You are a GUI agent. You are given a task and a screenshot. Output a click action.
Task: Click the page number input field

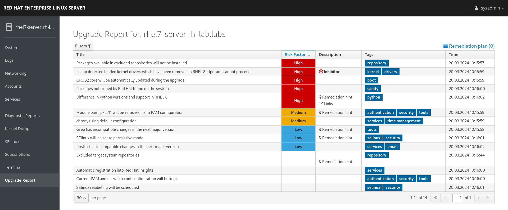pyautogui.click(x=457, y=198)
